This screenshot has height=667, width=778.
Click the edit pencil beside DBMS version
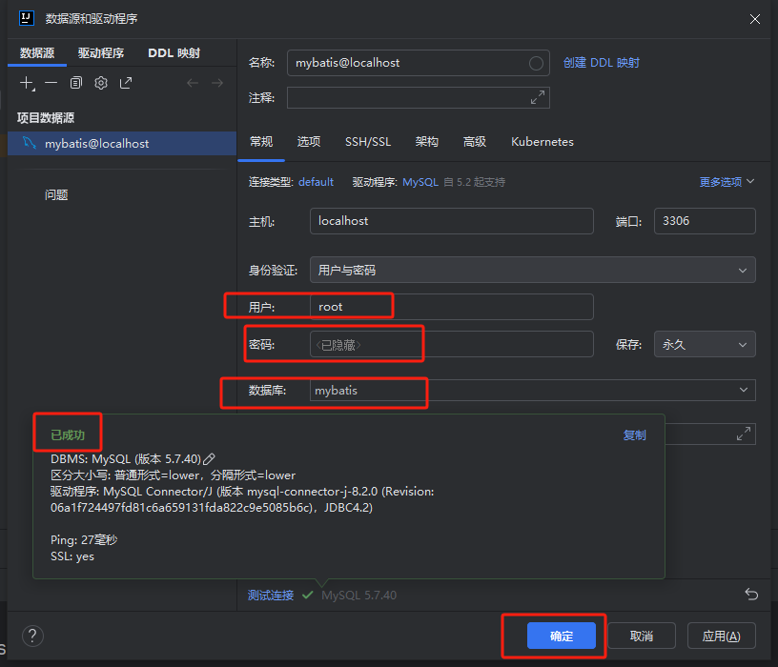click(x=210, y=459)
